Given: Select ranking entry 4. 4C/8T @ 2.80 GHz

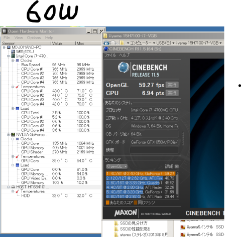Looking at the screenshot, I should click(x=141, y=187).
